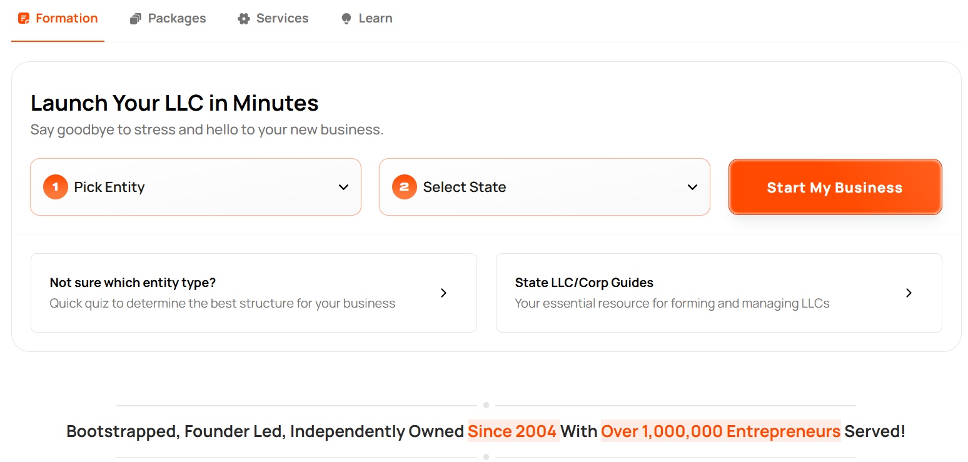
Task: Click the Services gear icon
Action: click(x=244, y=19)
